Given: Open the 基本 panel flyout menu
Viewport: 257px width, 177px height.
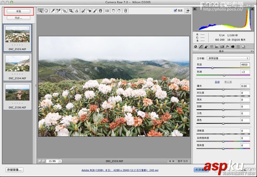Looking at the screenshot, I should click(x=252, y=51).
